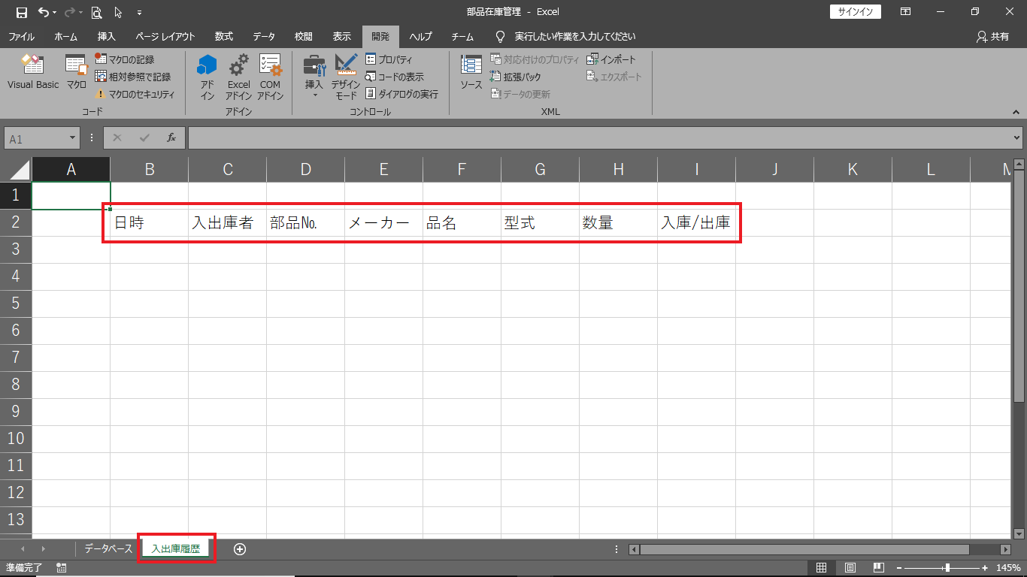Viewport: 1027px width, 577px height.
Task: Click the 共有 share button
Action: [x=992, y=36]
